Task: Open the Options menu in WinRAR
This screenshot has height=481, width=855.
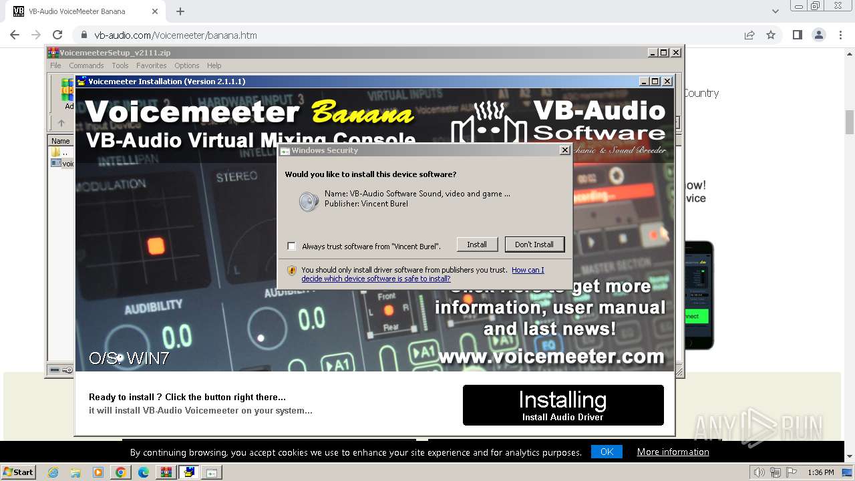Action: (x=187, y=65)
